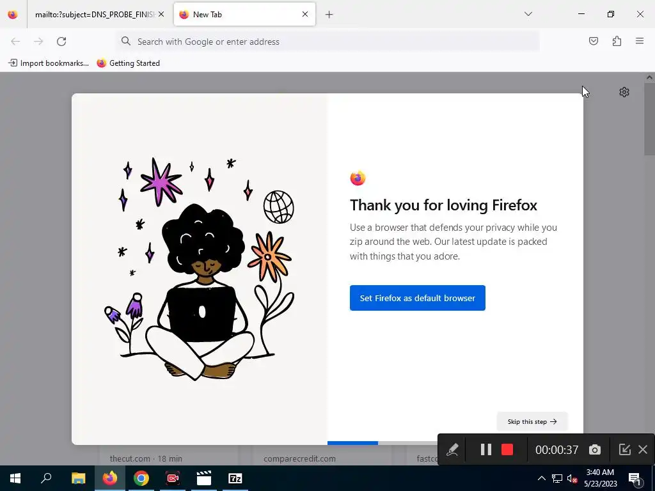Viewport: 655px width, 491px height.
Task: Restore down the Firefox window
Action: click(611, 14)
